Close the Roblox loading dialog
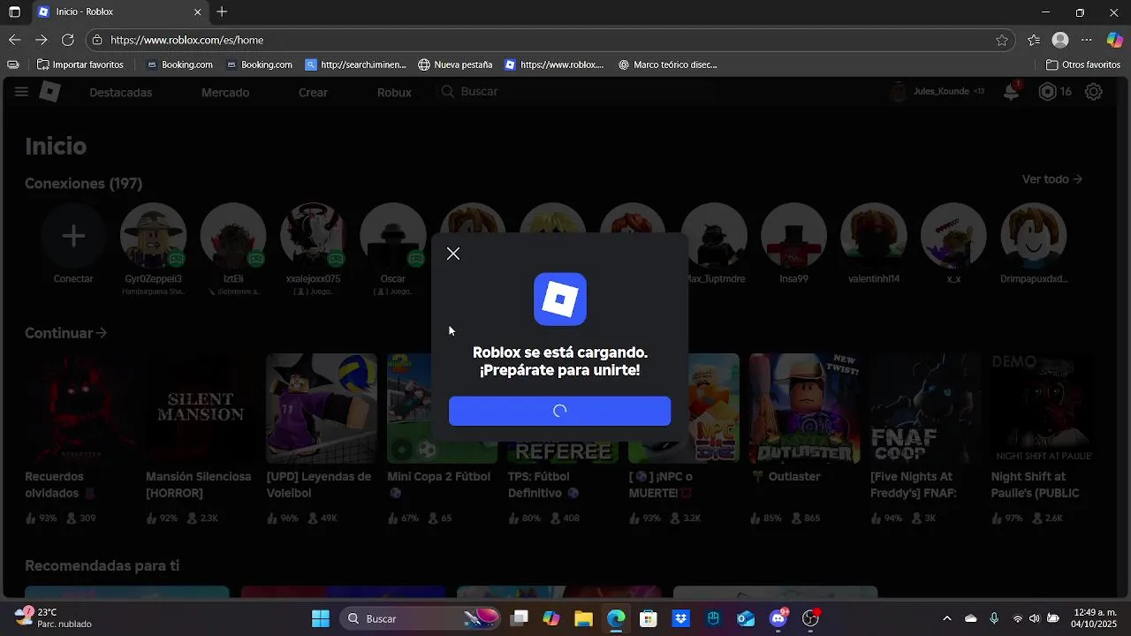The height and width of the screenshot is (636, 1131). (453, 254)
